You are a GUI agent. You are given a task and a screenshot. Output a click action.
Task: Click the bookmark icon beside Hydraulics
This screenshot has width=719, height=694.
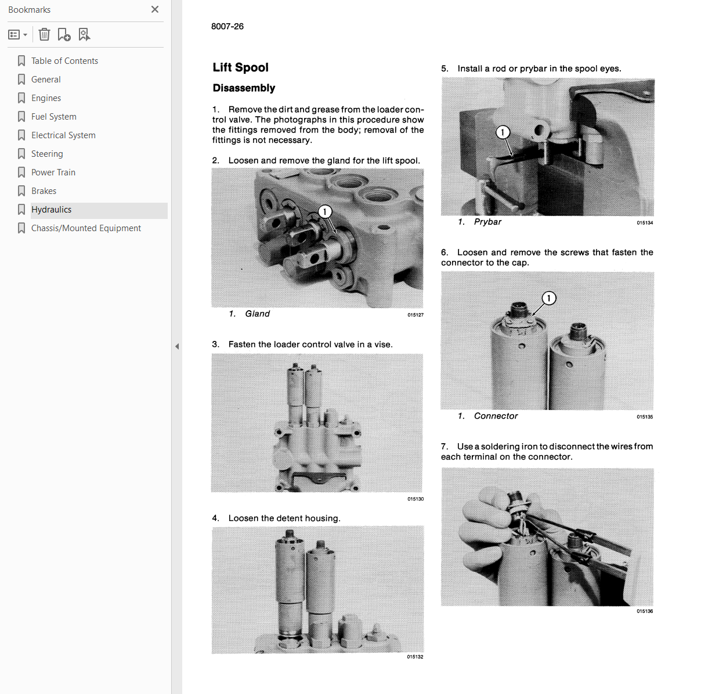(21, 210)
